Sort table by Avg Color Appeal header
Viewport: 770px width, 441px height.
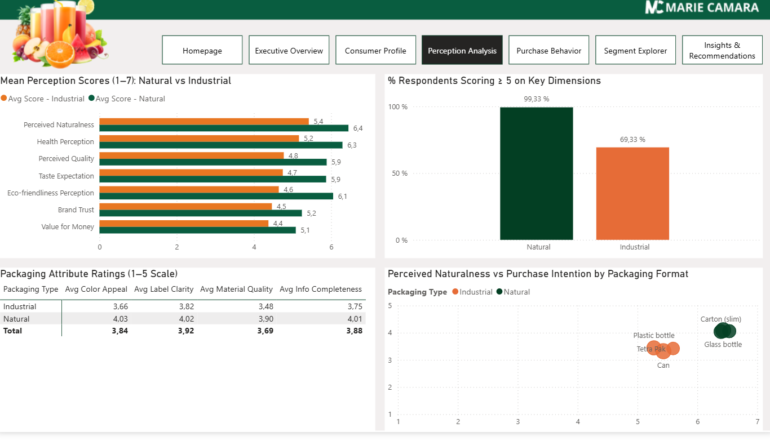click(x=95, y=289)
